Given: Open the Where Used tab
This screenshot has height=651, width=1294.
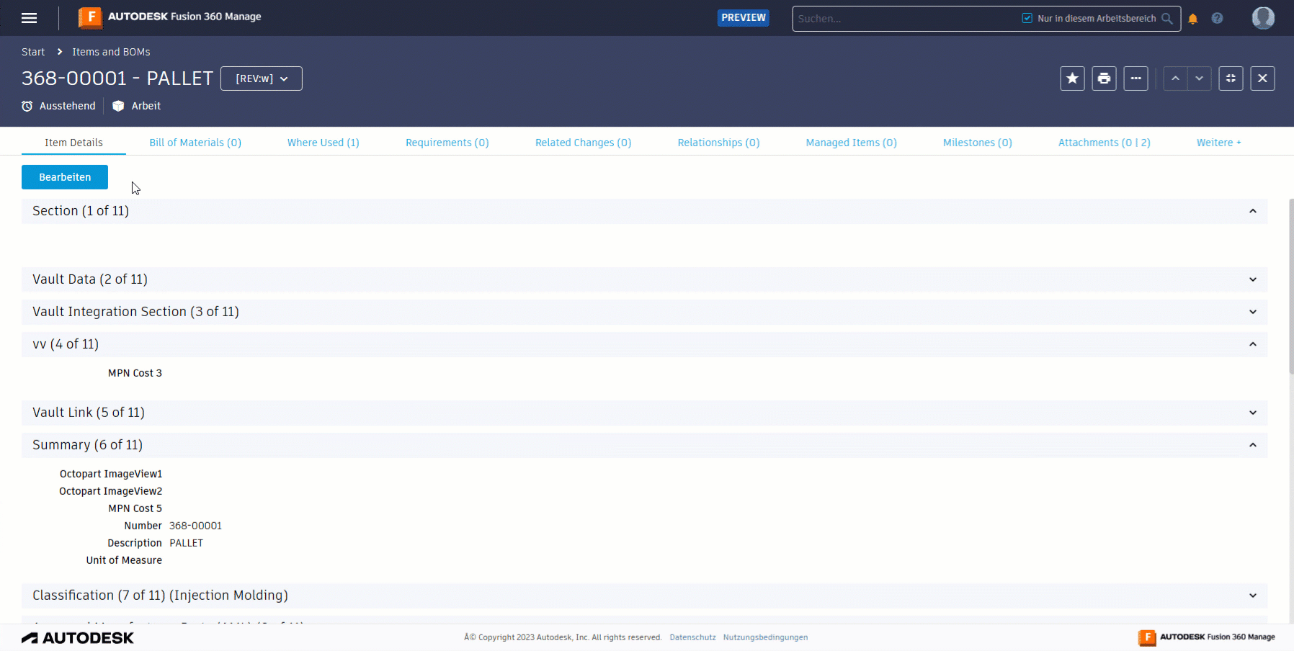Looking at the screenshot, I should click(x=323, y=143).
